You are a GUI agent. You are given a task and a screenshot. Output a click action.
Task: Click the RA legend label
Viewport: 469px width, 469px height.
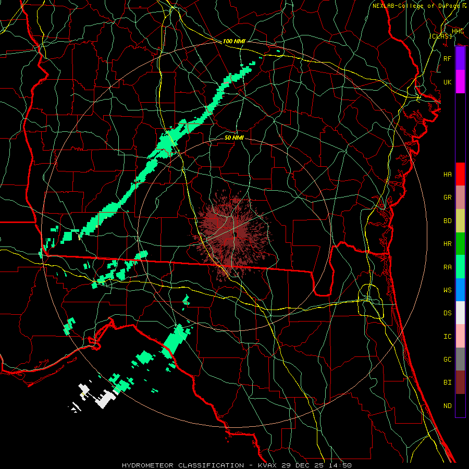click(448, 267)
